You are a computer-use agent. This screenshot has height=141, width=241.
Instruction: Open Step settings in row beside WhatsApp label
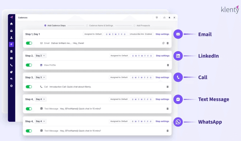(x=162, y=121)
